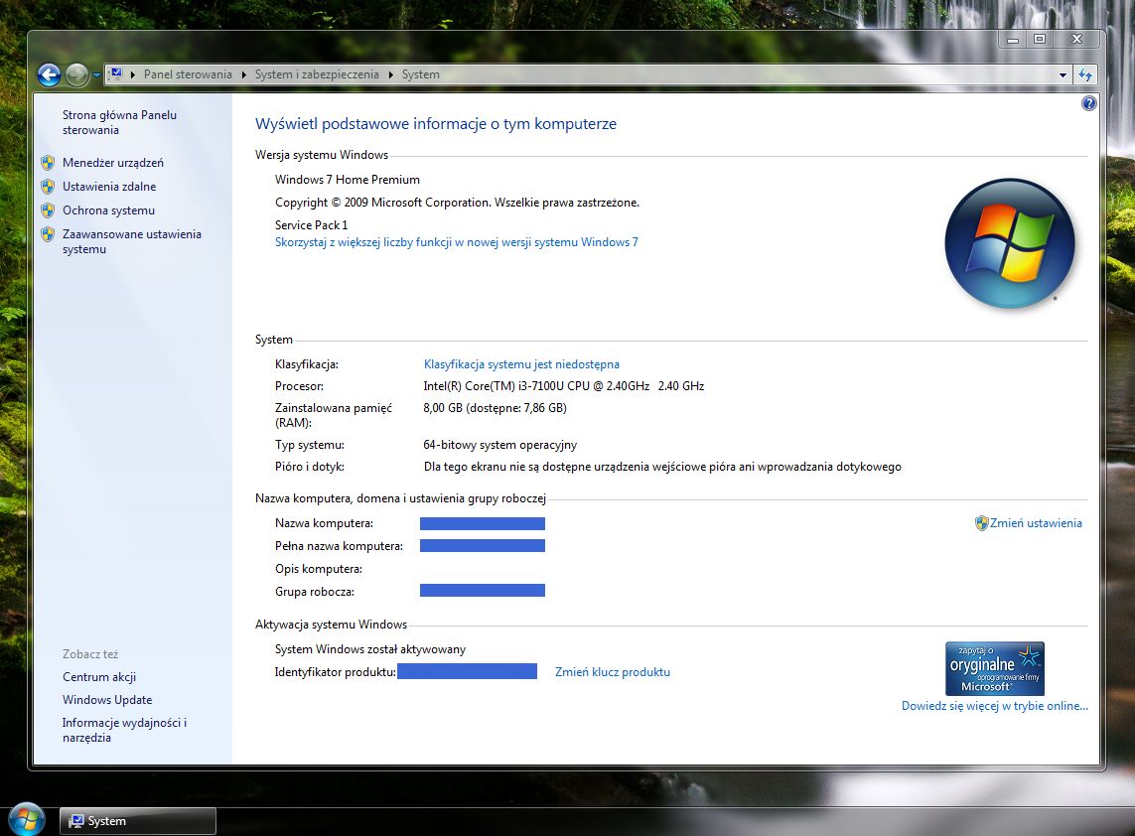Expand the arrow after System i zabezpieczenia
The width and height of the screenshot is (1135, 836).
391,74
